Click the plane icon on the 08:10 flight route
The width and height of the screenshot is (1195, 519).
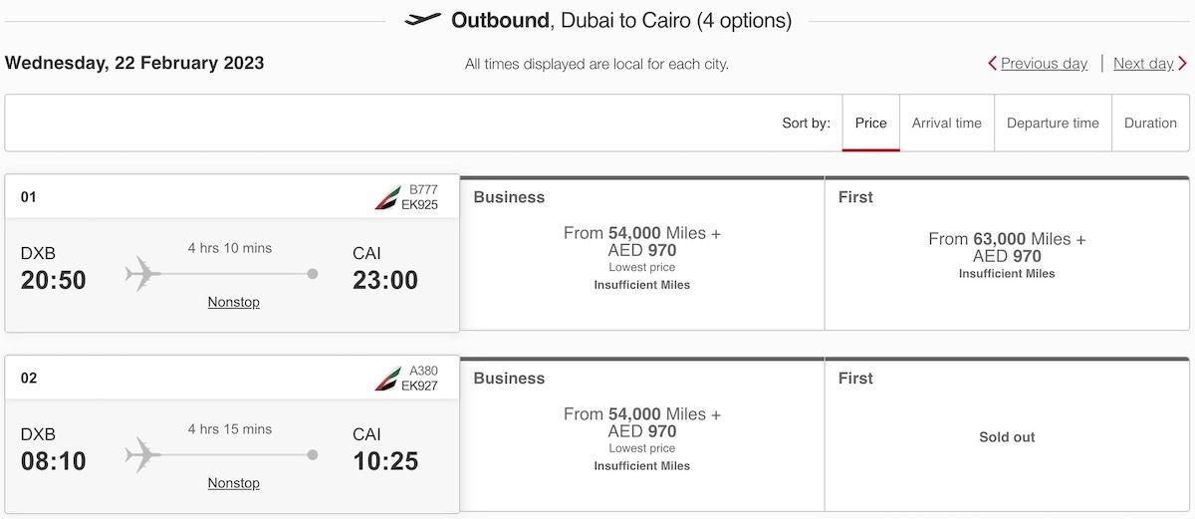pos(143,455)
